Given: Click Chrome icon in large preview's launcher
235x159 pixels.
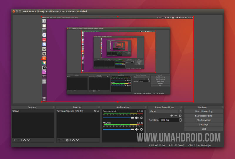Looking at the screenshot, I should tap(44, 63).
